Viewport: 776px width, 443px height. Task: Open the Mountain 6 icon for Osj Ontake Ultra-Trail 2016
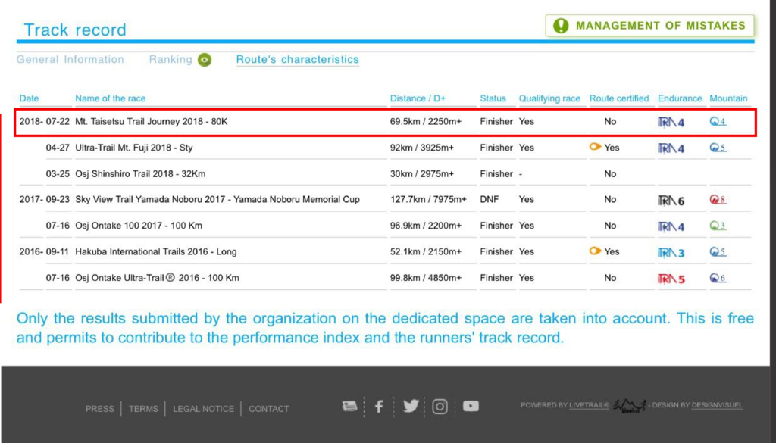coord(718,278)
